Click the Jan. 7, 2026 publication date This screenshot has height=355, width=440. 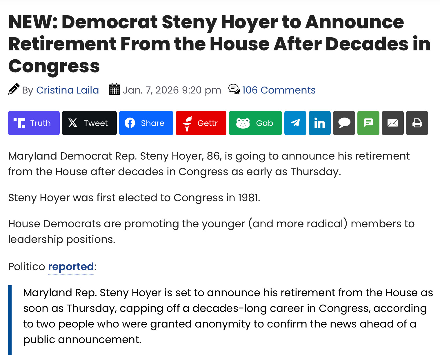(172, 90)
